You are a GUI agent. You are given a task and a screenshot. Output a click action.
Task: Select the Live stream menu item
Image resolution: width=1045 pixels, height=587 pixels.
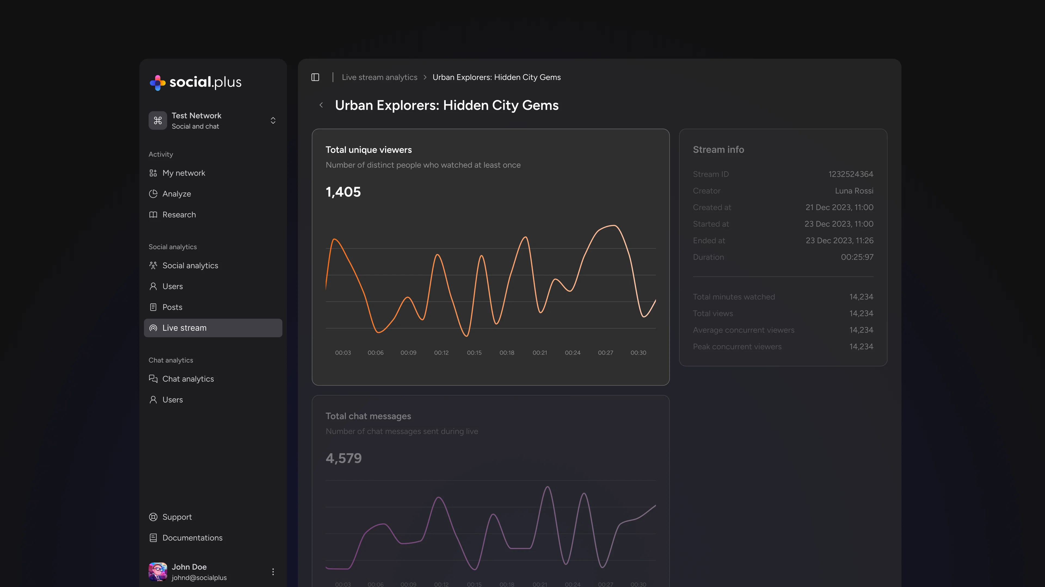pos(184,328)
